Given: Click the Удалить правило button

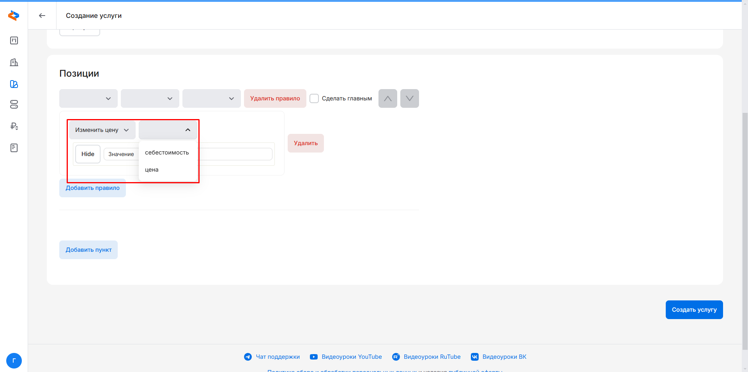Looking at the screenshot, I should coord(275,98).
